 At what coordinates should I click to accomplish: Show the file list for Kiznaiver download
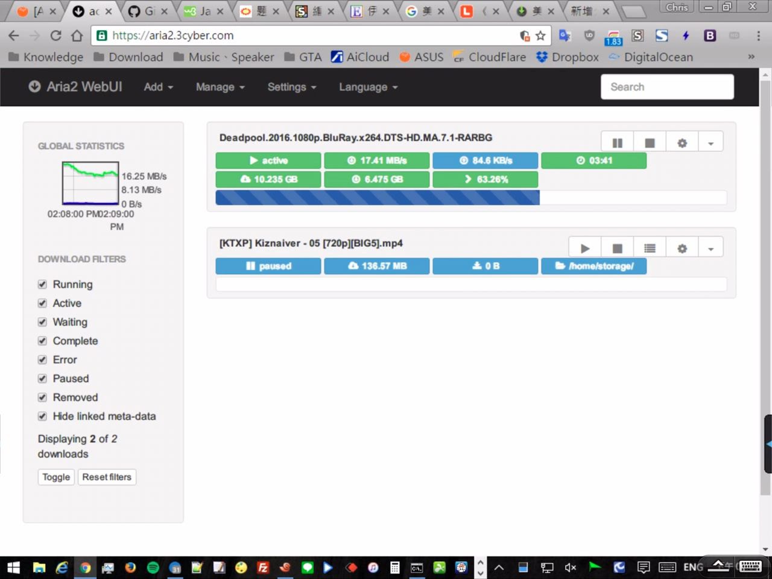pyautogui.click(x=650, y=248)
